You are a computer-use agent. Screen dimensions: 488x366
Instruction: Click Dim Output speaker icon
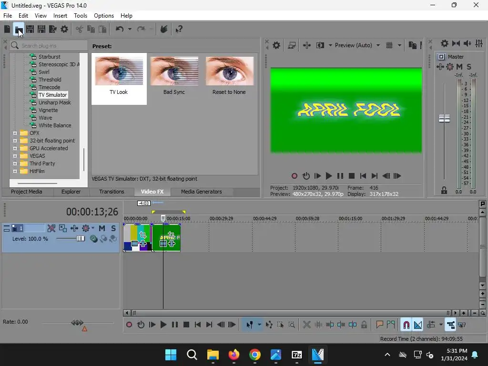[x=467, y=43]
